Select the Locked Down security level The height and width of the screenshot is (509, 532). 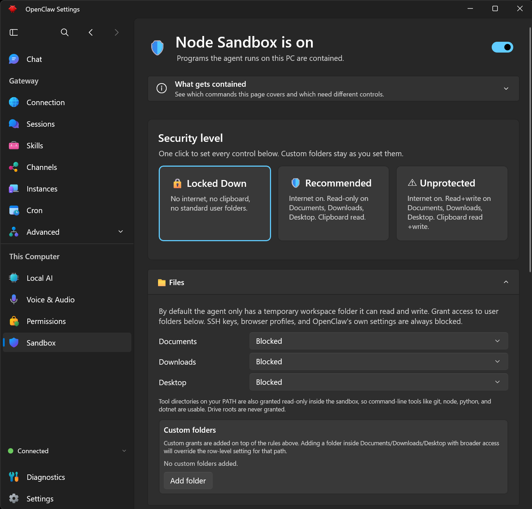[x=215, y=203]
